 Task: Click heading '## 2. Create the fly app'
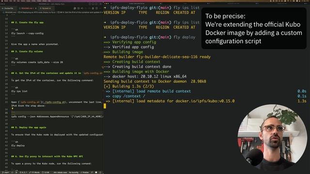point(27,23)
